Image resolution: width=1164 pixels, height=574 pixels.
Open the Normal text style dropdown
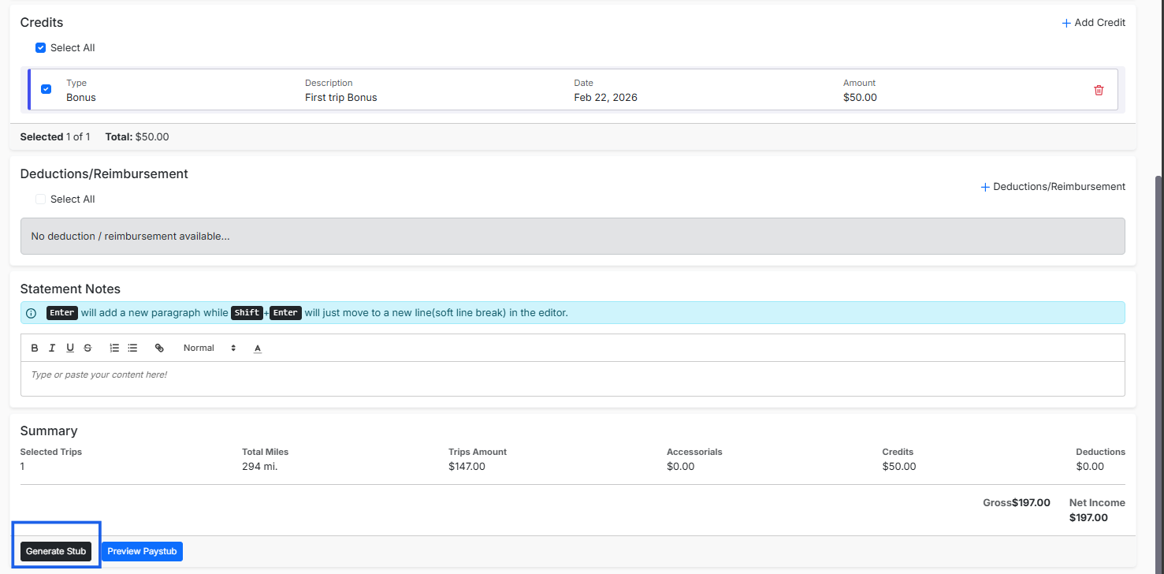click(210, 348)
